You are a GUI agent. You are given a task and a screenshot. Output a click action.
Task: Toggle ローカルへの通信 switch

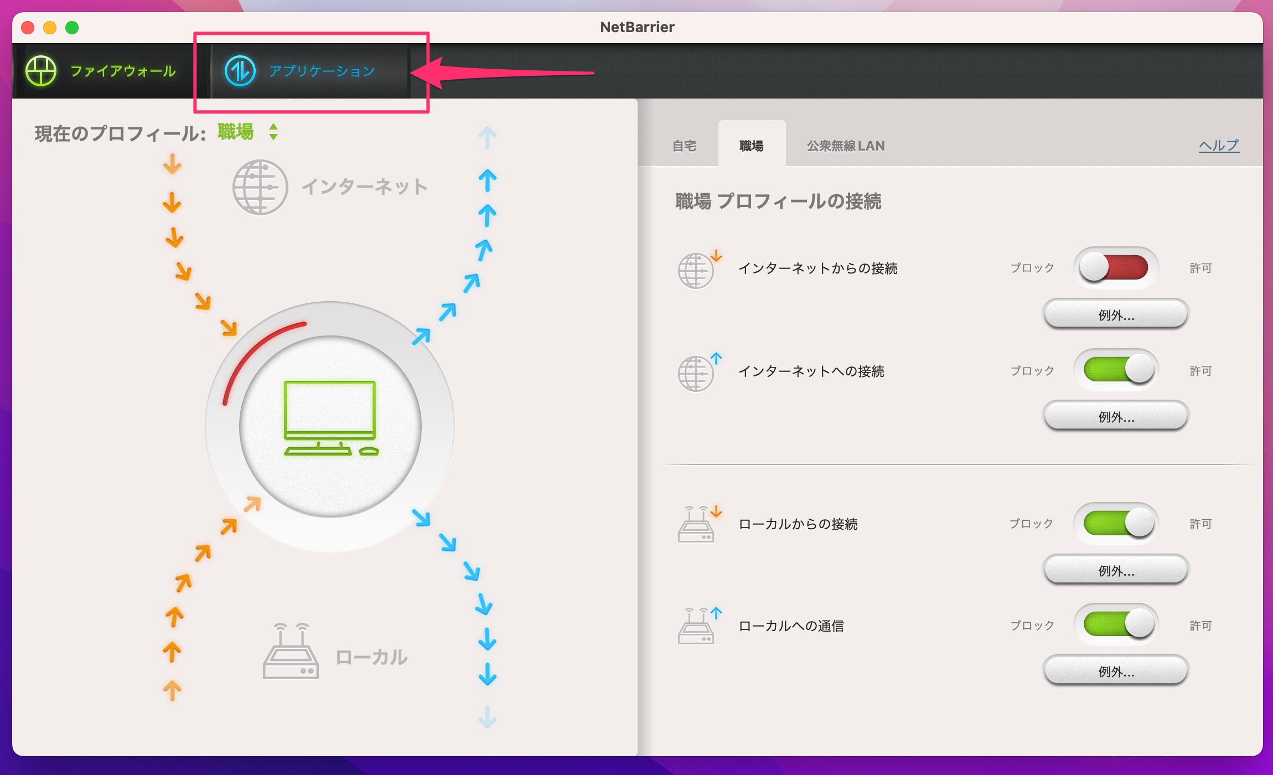tap(1116, 624)
